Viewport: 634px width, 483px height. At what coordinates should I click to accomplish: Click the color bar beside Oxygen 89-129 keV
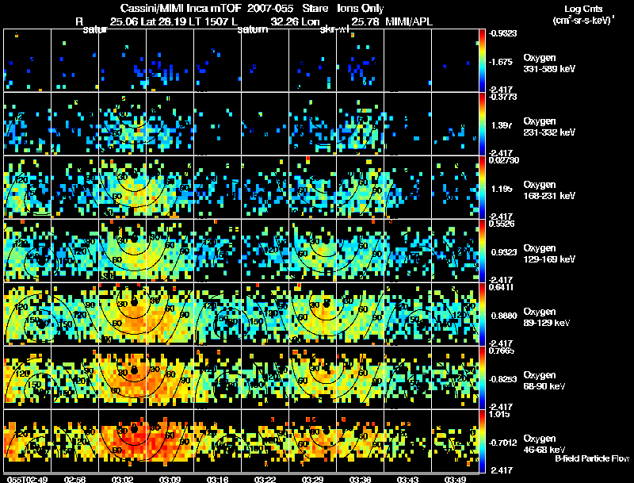(x=482, y=314)
